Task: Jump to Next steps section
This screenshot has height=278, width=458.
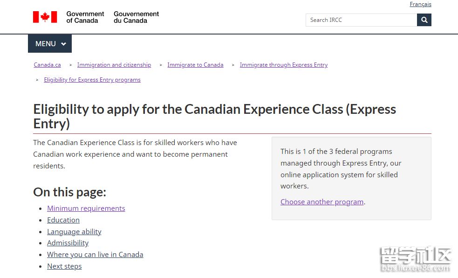Action: click(65, 266)
